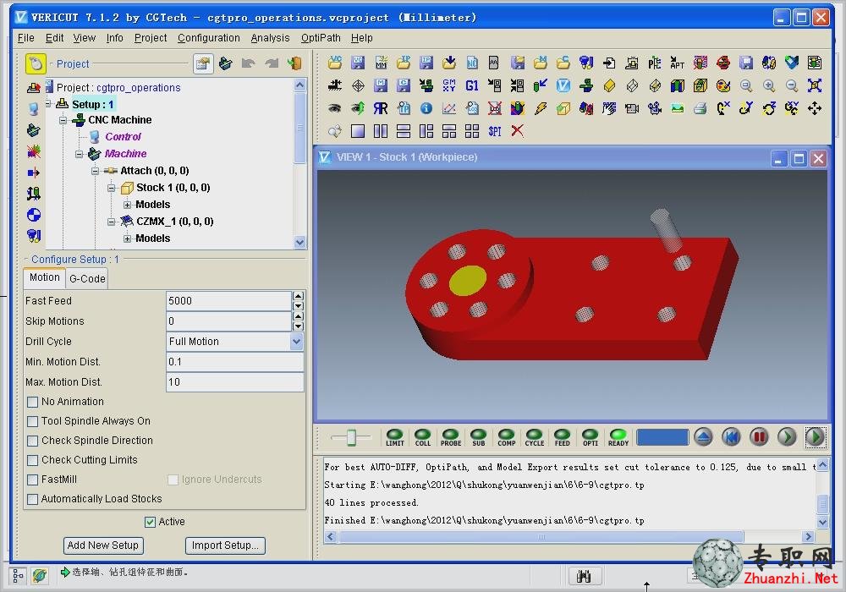Viewport: 846px width, 592px height.
Task: Click the red Pause button
Action: (759, 437)
